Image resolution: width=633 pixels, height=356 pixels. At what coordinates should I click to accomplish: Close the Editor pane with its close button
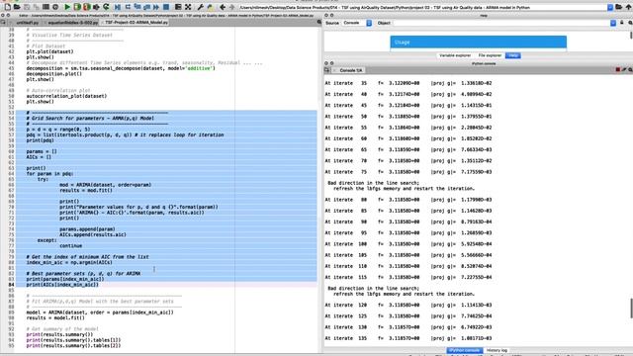click(2, 16)
